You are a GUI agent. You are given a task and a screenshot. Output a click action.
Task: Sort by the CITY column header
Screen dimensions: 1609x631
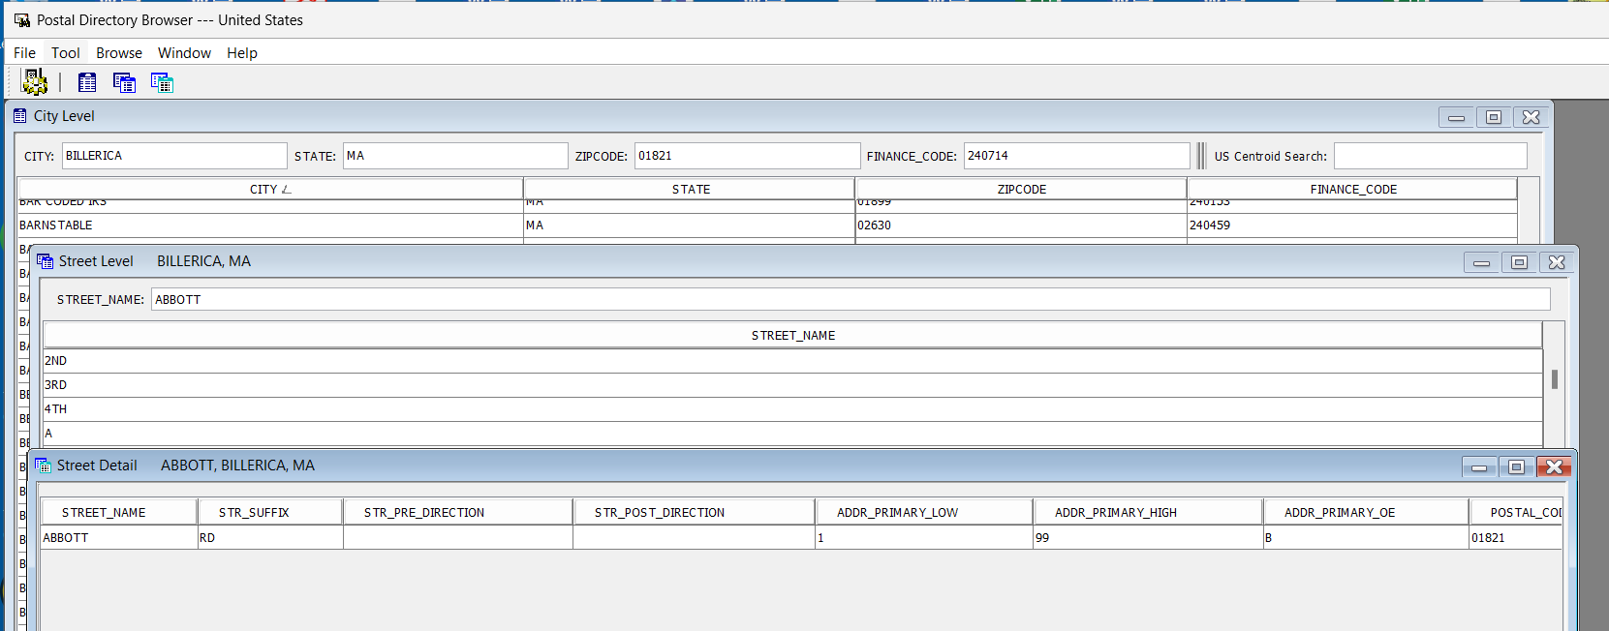[270, 189]
